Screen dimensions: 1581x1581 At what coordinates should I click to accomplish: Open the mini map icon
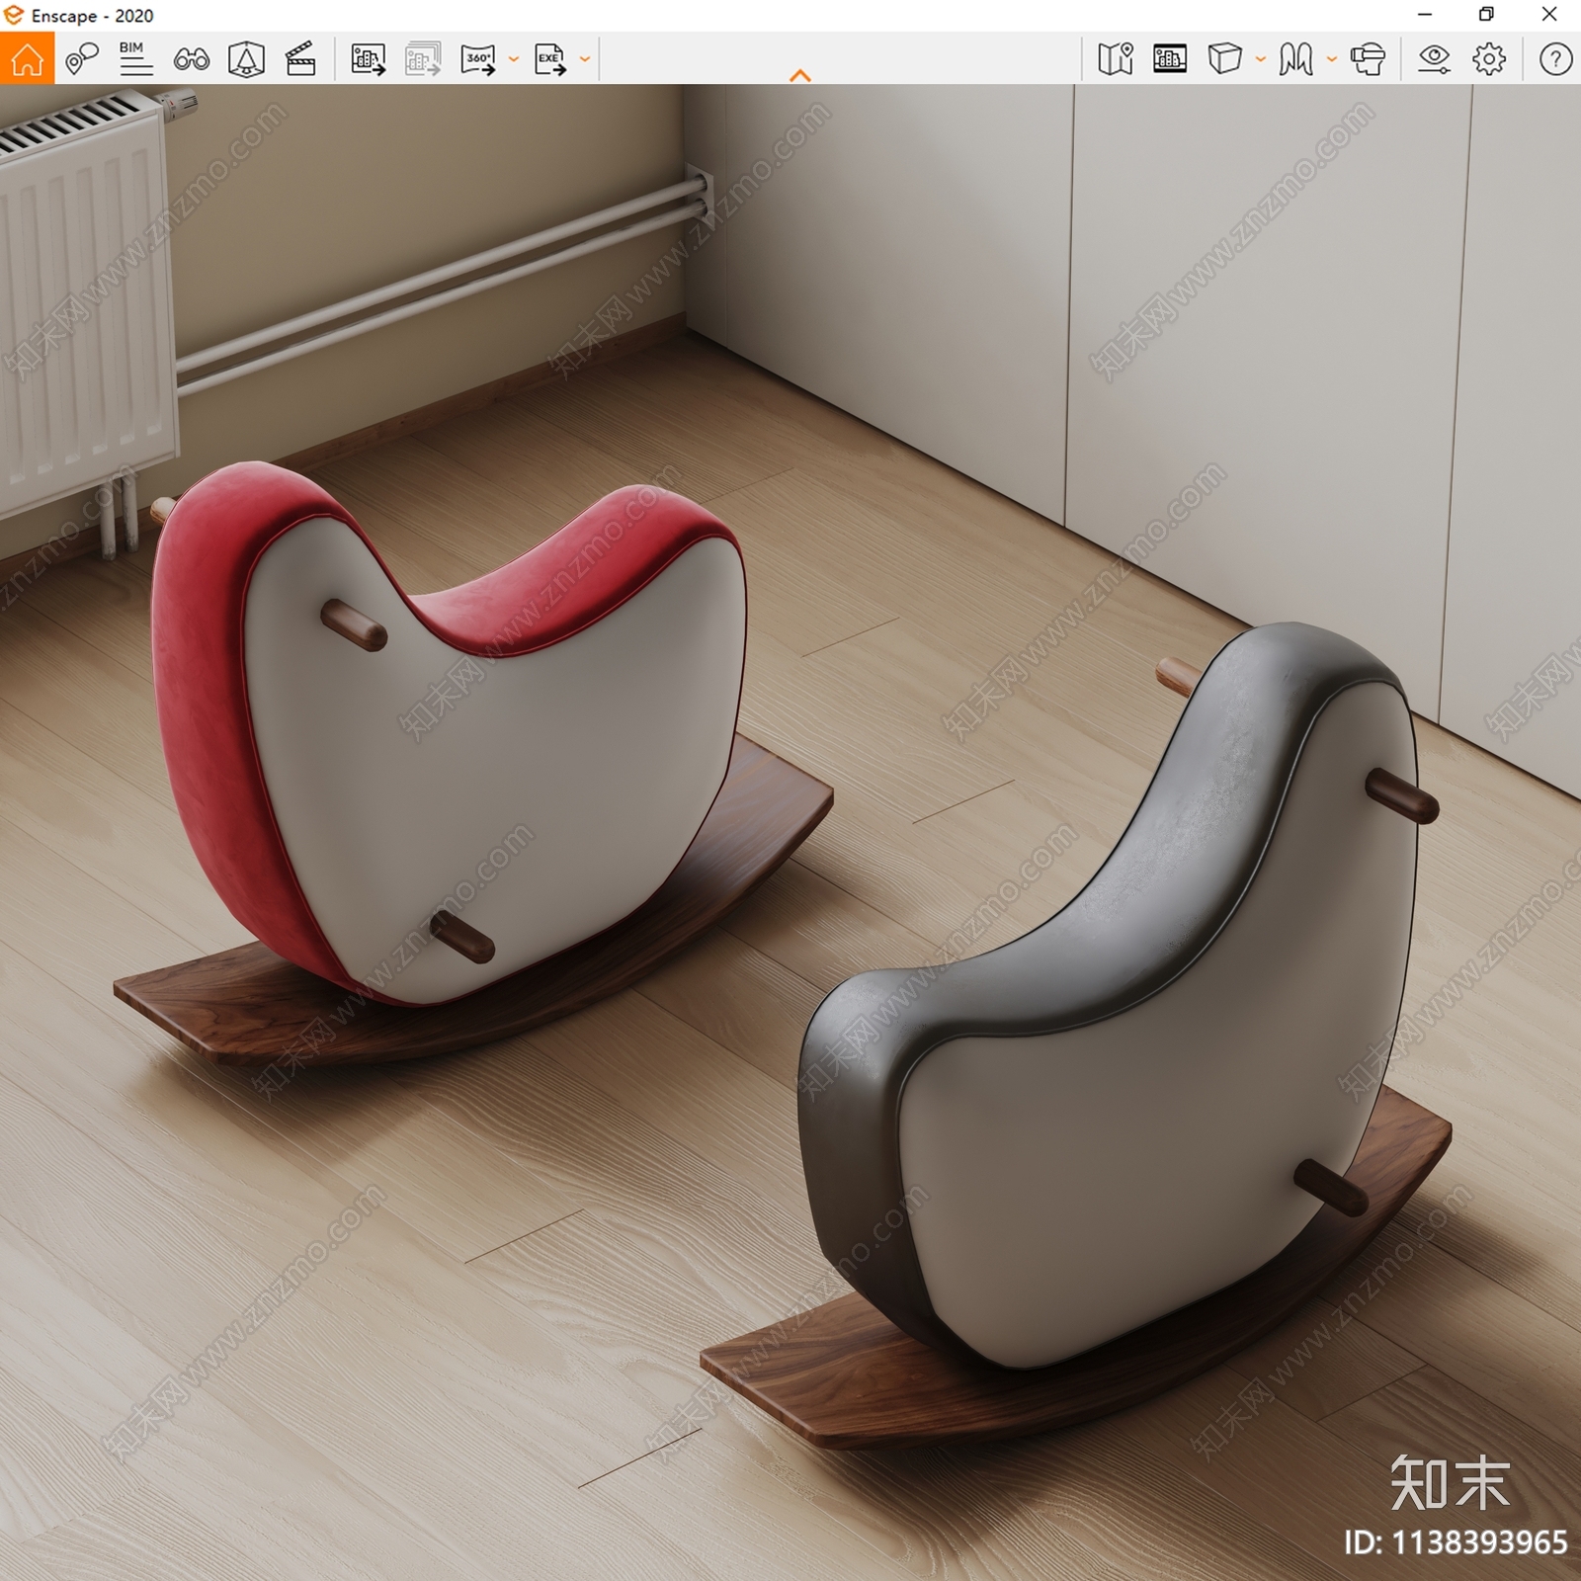tap(1116, 59)
